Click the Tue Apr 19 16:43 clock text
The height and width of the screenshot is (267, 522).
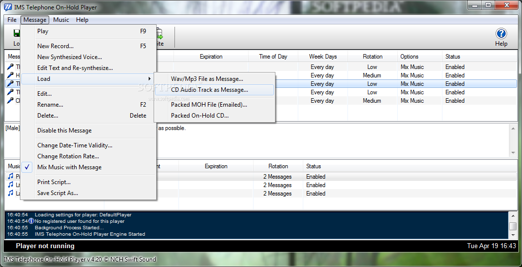(491, 246)
